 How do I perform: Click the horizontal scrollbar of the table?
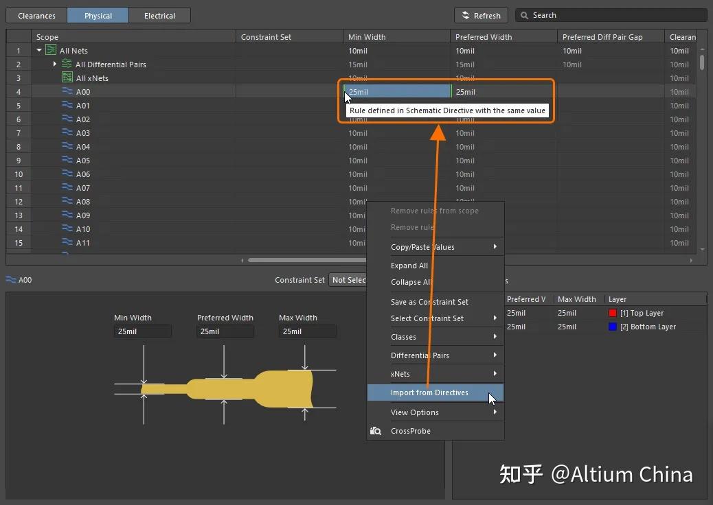click(307, 260)
